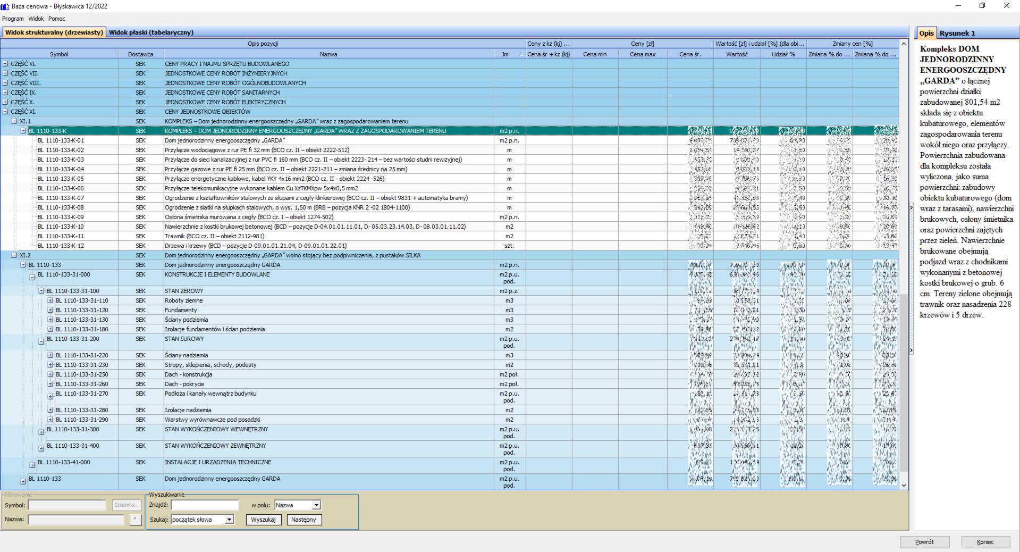Click the table scrollbar up arrow

pos(904,44)
